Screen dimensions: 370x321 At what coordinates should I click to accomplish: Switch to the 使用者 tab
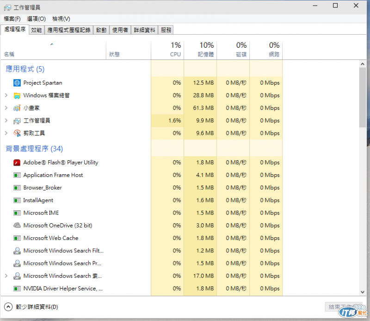tap(120, 30)
